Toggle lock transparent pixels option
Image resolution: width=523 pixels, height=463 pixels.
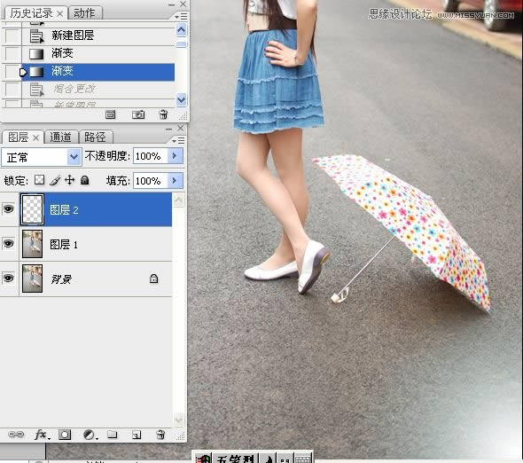point(39,180)
